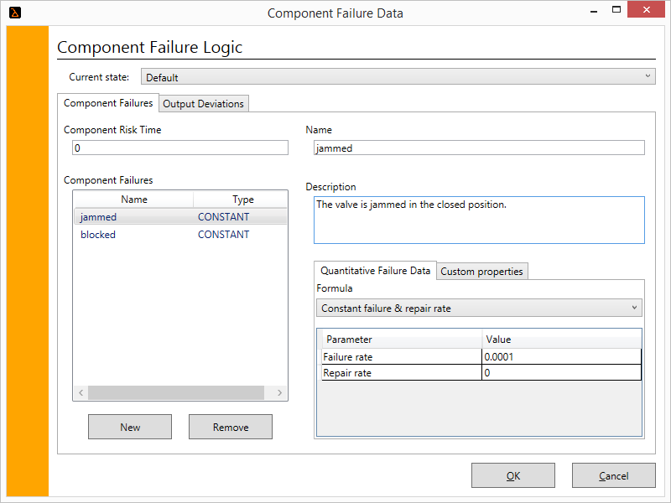
Task: Click the Value column header
Action: tap(561, 340)
